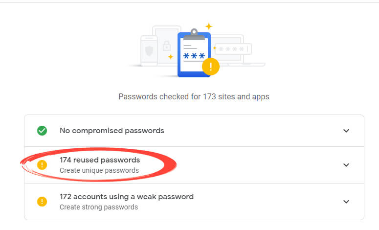
Task: Click Create strong passwords subtitle
Action: (99, 207)
